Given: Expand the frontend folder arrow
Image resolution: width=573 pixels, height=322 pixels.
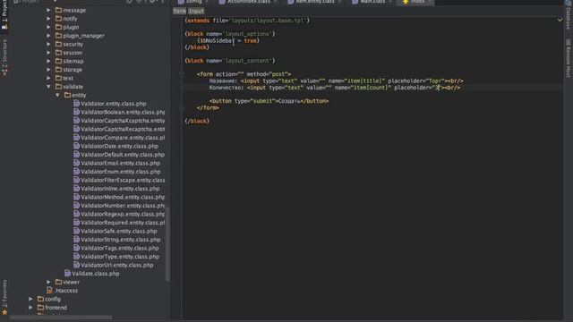Looking at the screenshot, I should point(30,308).
